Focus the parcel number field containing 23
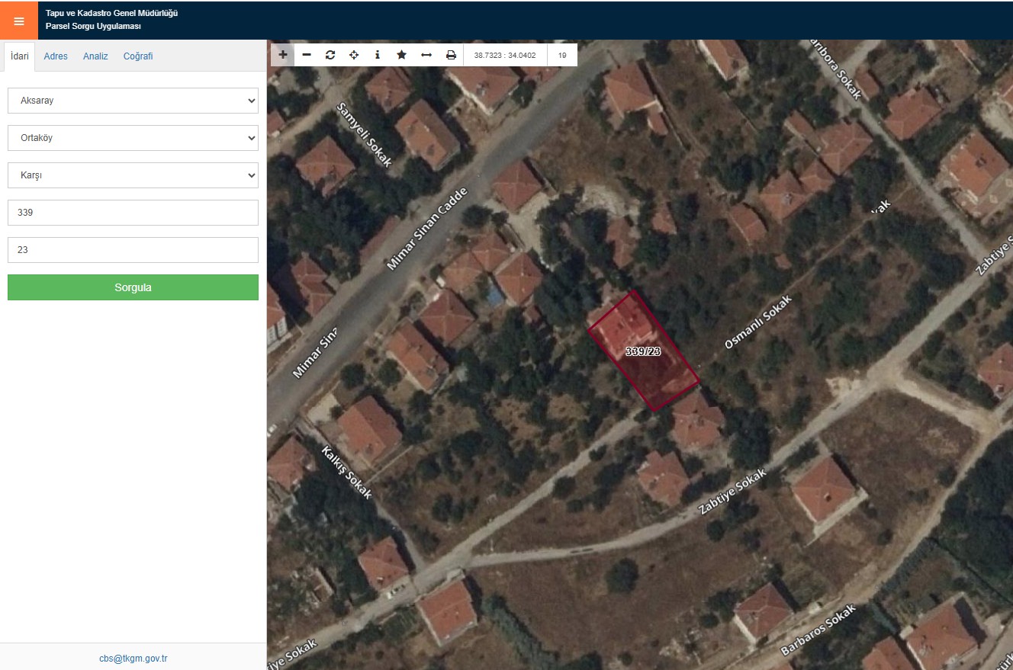Screen dimensions: 1013x670 (x=133, y=250)
